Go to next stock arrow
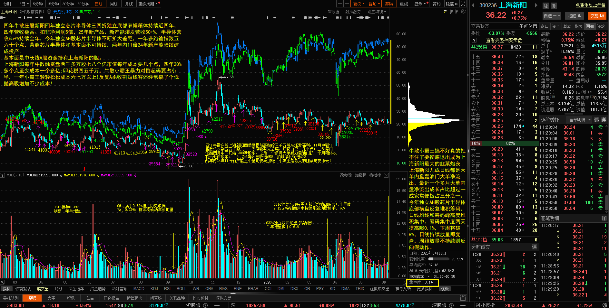The height and width of the screenshot is (308, 609). (536, 5)
